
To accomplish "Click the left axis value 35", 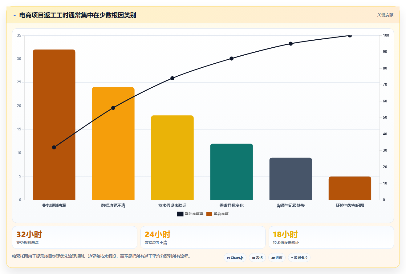I will 19,35.
